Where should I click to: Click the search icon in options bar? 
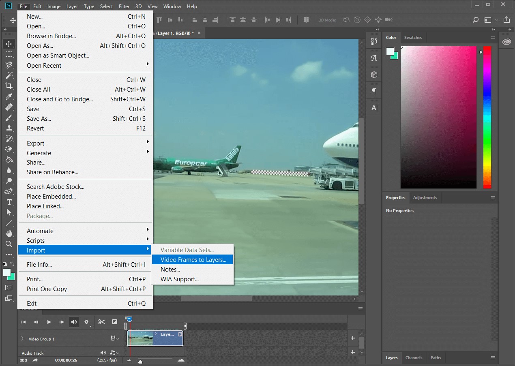click(x=476, y=20)
